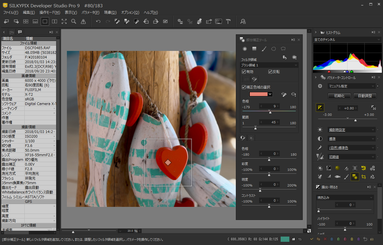This screenshot has width=383, height=245.
Task: Select the circular gradual filter tool
Action: tap(245, 49)
